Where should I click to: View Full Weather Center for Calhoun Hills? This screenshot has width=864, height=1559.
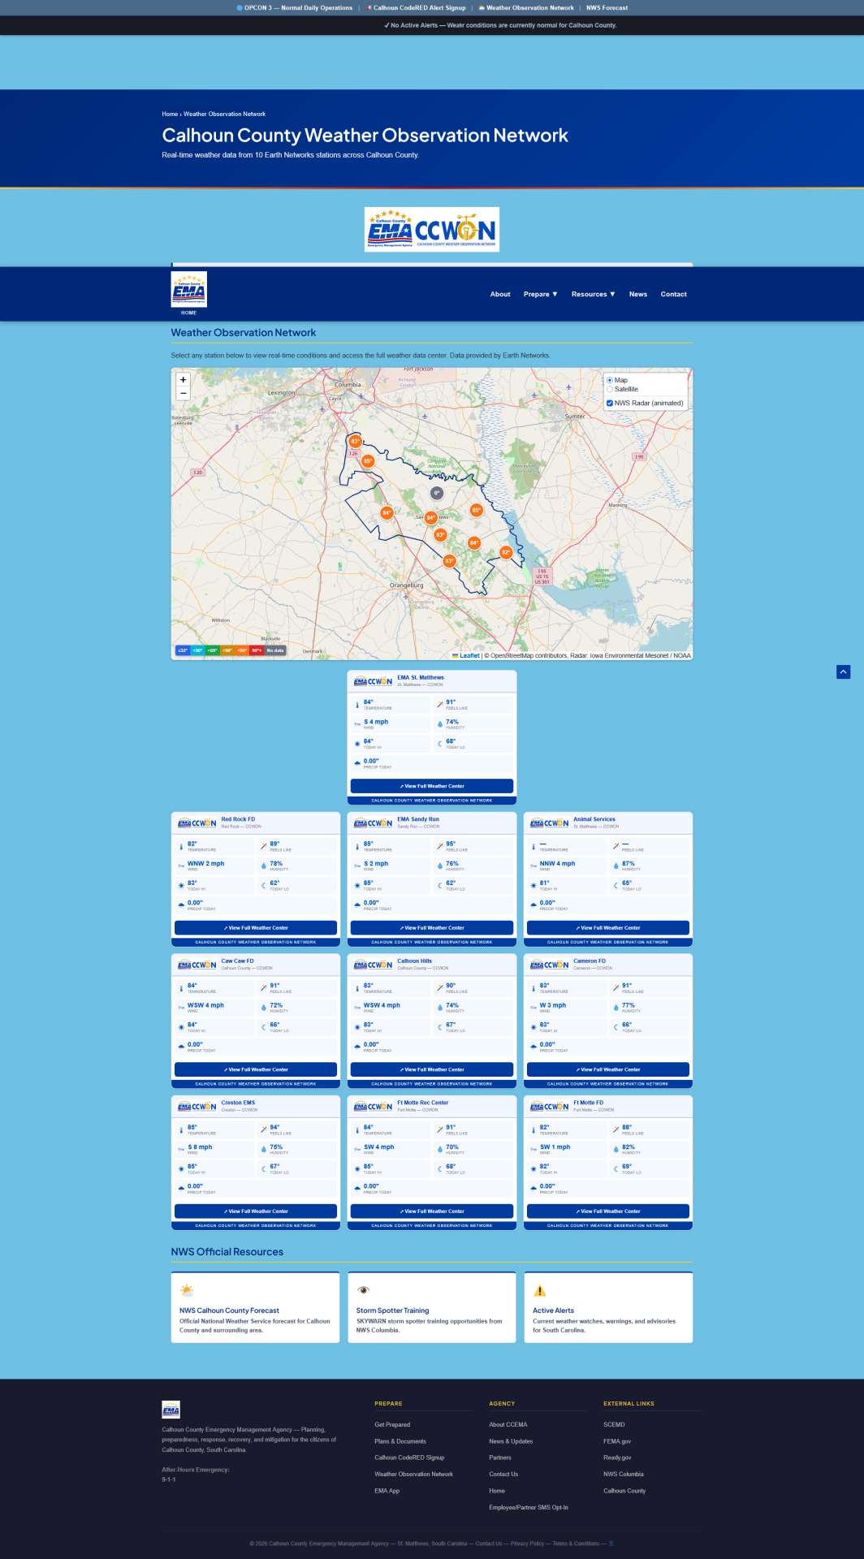tap(432, 1069)
